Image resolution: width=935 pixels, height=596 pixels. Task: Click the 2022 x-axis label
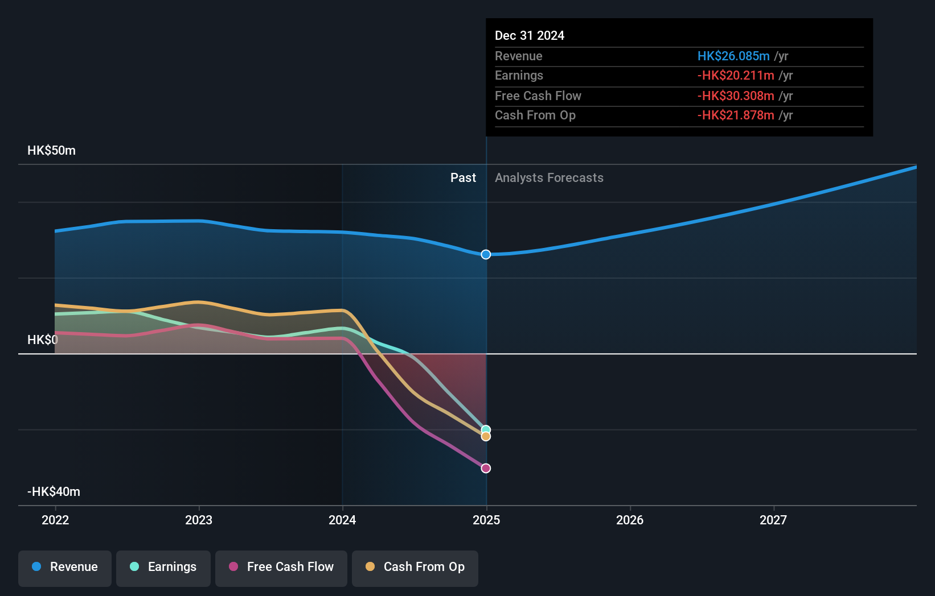[55, 520]
